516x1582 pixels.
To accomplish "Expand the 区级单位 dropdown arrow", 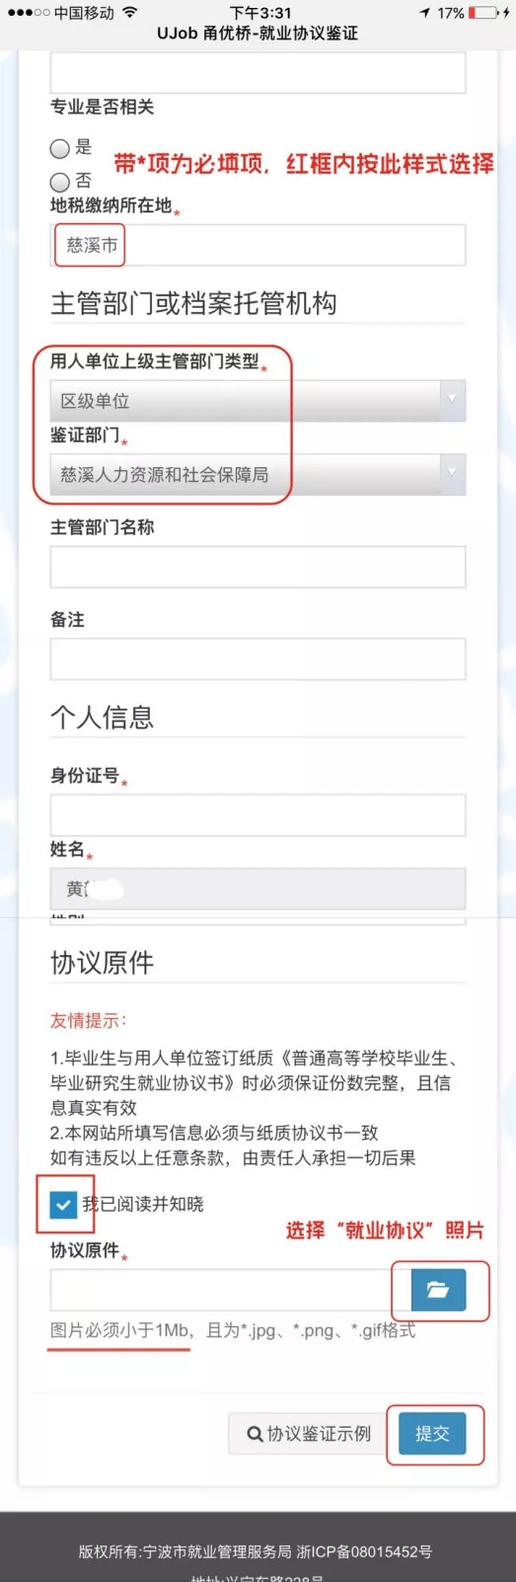I will pyautogui.click(x=452, y=400).
